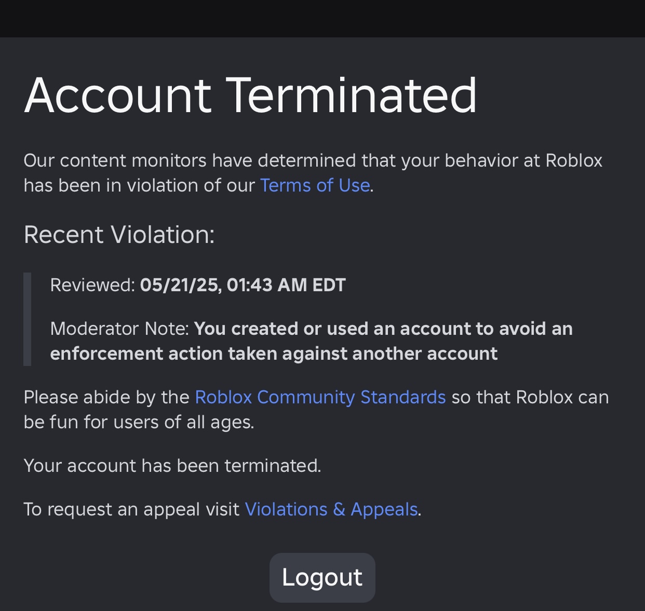Click the "Our content monitors have determined" text
The height and width of the screenshot is (611, 645).
click(190, 160)
